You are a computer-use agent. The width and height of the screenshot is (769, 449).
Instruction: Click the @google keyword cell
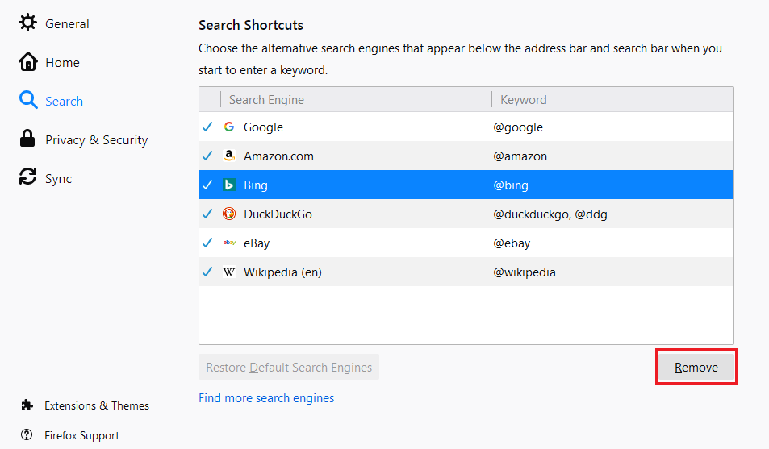point(518,127)
